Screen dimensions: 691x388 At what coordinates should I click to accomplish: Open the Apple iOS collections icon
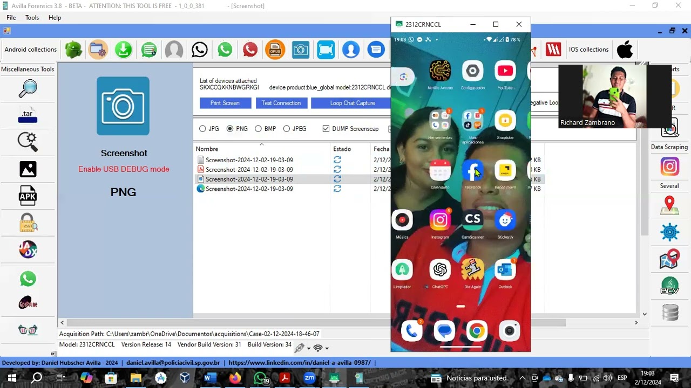point(625,50)
